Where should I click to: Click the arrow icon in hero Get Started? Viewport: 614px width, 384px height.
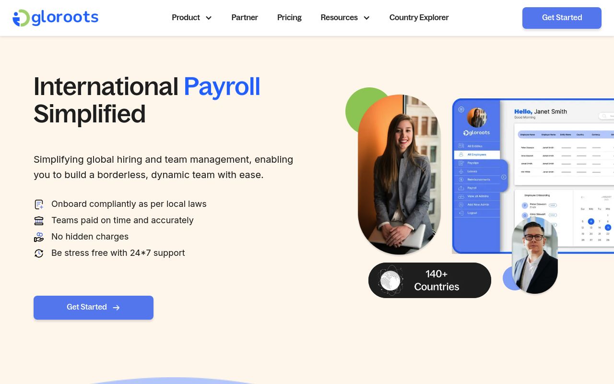coord(116,308)
